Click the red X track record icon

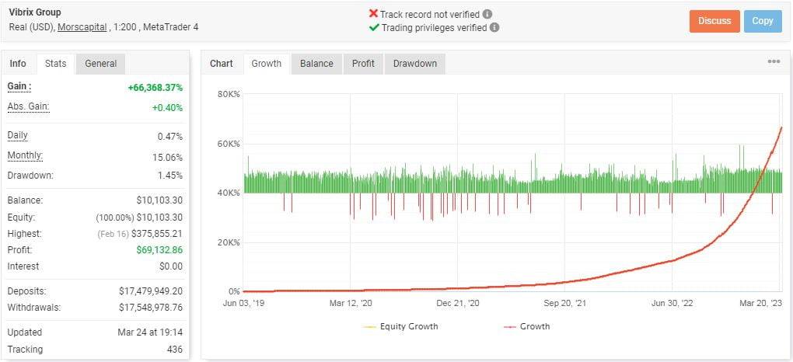click(374, 14)
